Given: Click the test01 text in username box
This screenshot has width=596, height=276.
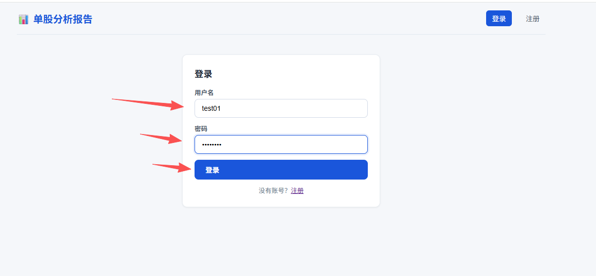Looking at the screenshot, I should 211,108.
